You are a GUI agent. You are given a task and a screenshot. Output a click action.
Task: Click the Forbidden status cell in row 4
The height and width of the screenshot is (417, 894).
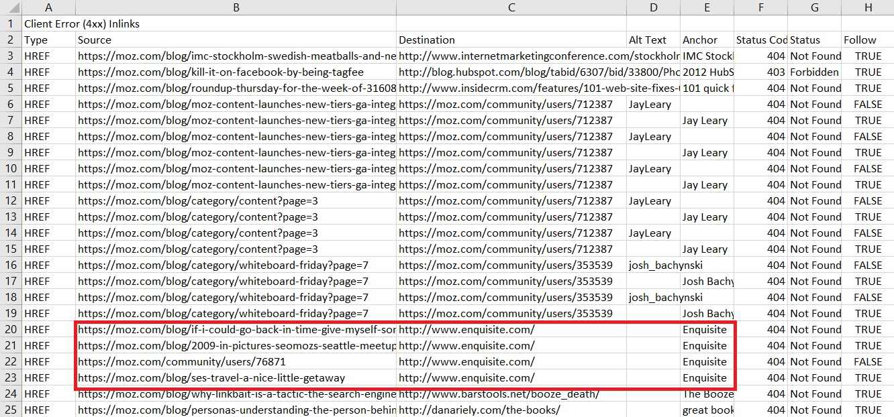[x=815, y=72]
